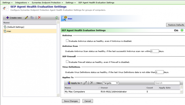The width and height of the screenshot is (185, 105).
Task: Click the pencil edit icon in the list toolbar
Action: (x=26, y=17)
